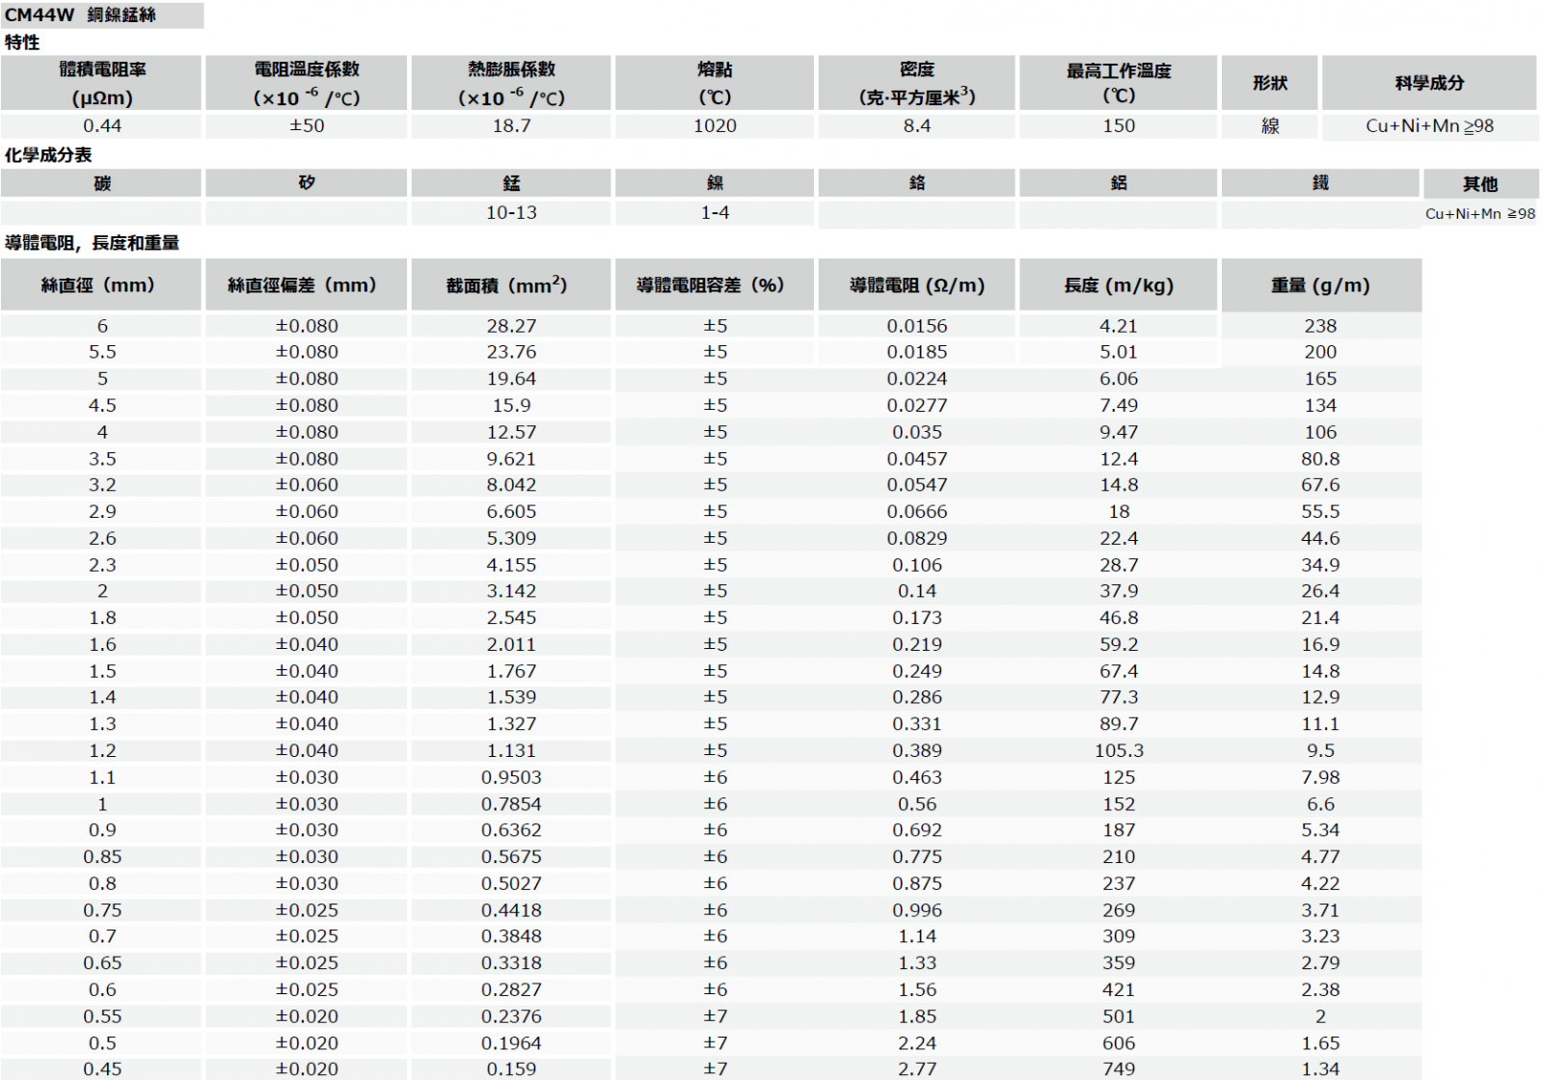Select the 238 weight value
1543x1080 pixels.
click(1320, 326)
